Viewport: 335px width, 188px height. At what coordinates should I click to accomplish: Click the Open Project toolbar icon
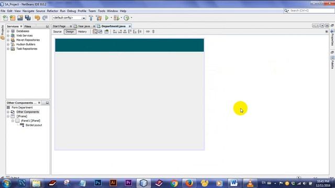[x=20, y=18]
